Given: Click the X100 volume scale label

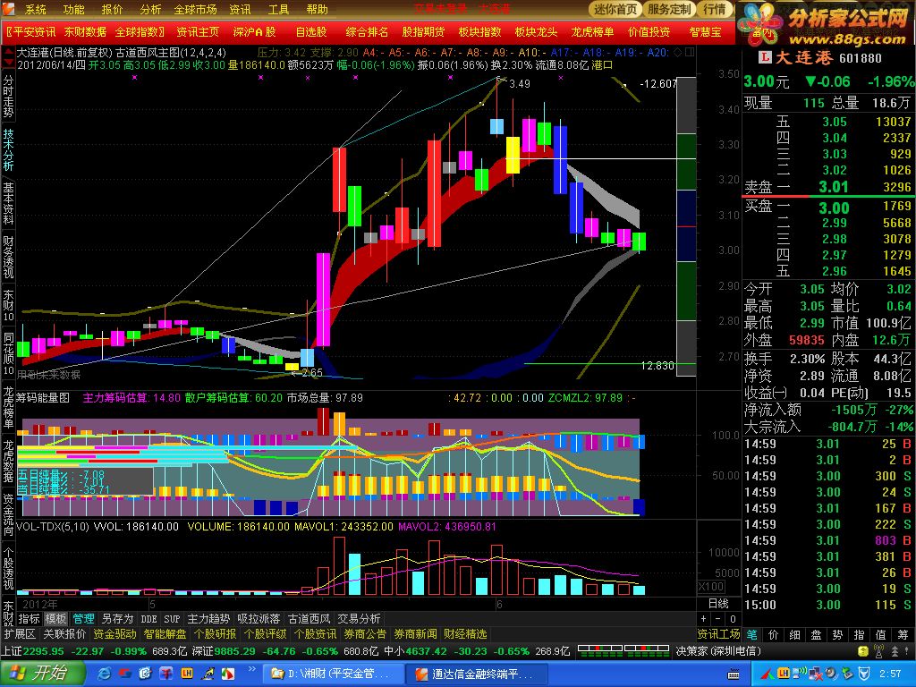Looking at the screenshot, I should (x=711, y=586).
